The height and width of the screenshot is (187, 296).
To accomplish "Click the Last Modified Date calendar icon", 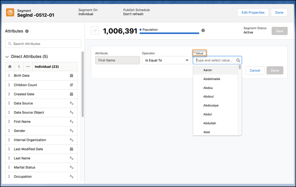I will point(71,149).
